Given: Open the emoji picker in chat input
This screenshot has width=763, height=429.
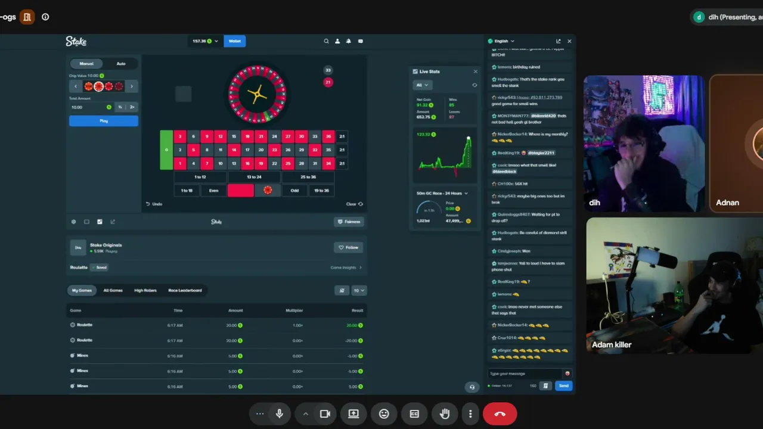Looking at the screenshot, I should pos(567,374).
